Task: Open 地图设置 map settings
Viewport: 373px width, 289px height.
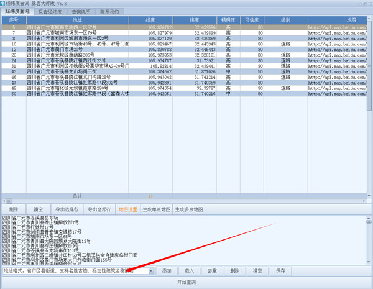Action: pos(127,209)
